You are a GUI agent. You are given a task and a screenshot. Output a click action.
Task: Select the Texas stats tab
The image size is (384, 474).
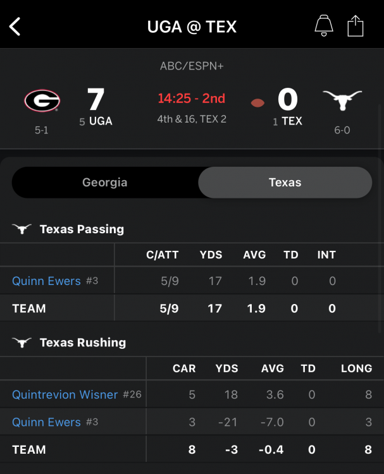pos(285,183)
